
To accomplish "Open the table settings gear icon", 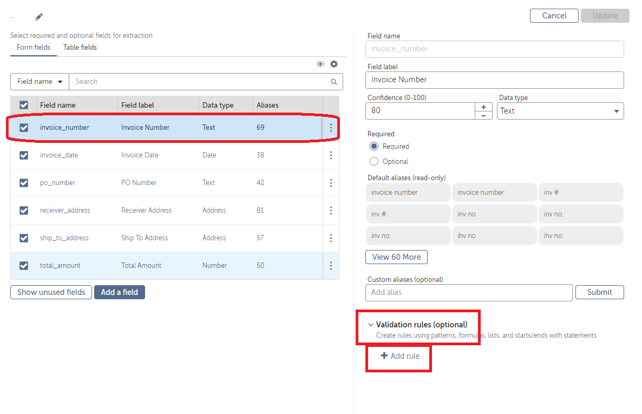I will coord(334,64).
